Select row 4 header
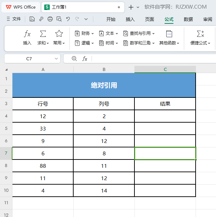The image size is (216, 217). coord(6,116)
